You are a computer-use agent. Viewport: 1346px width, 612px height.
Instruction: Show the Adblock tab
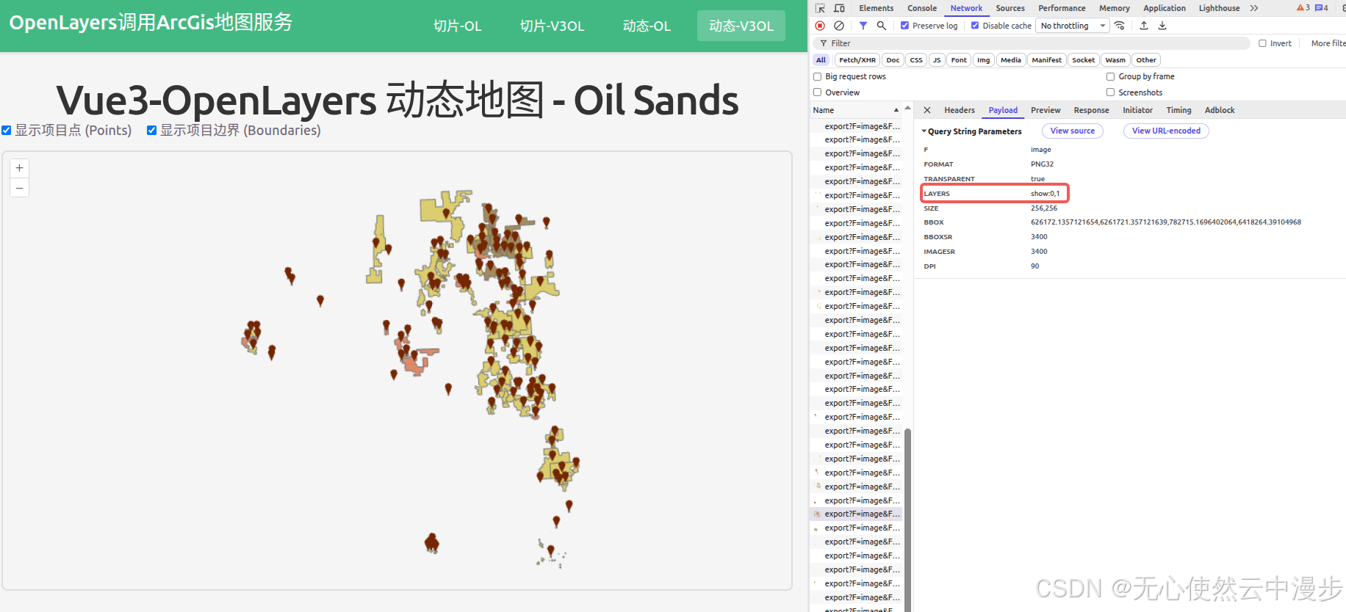click(1220, 110)
